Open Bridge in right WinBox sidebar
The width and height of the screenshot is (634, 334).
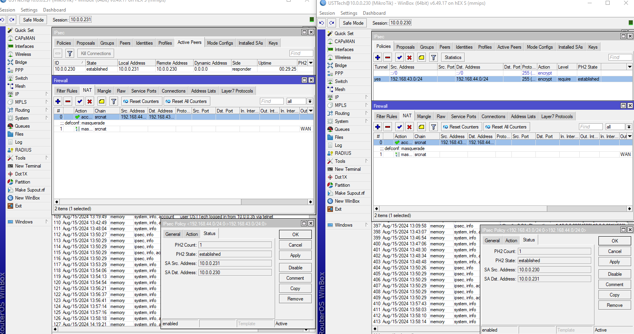click(x=341, y=65)
